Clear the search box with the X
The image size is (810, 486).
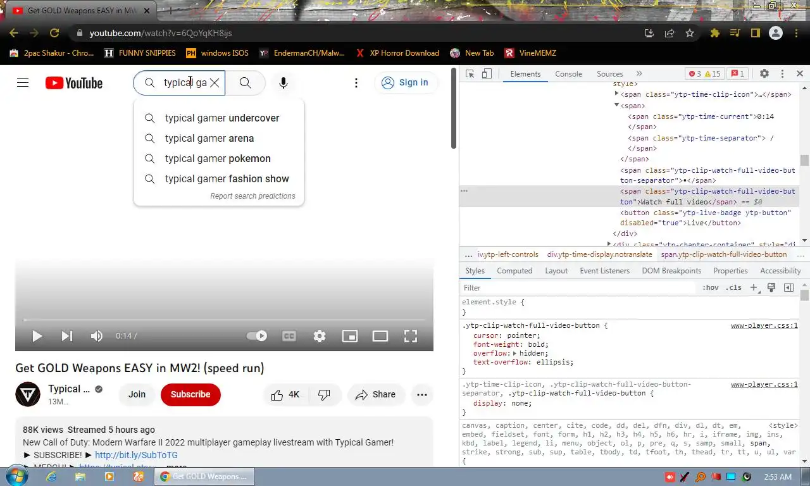pyautogui.click(x=215, y=83)
